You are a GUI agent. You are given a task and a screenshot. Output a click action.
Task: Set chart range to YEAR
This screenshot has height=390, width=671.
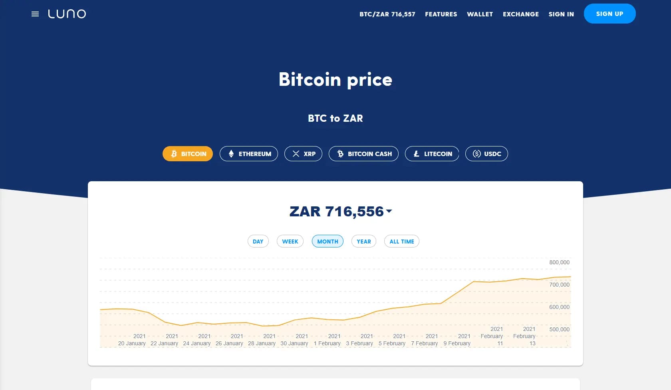[364, 241]
